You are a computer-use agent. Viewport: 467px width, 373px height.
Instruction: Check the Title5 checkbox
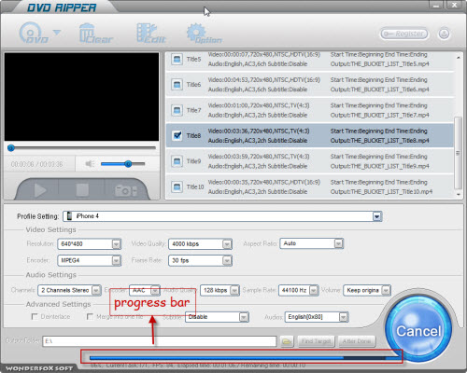177,59
